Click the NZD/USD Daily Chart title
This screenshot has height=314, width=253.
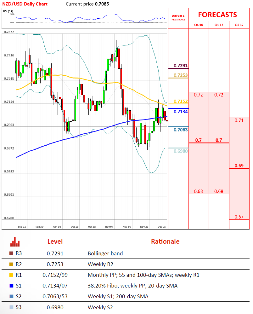(25, 4)
